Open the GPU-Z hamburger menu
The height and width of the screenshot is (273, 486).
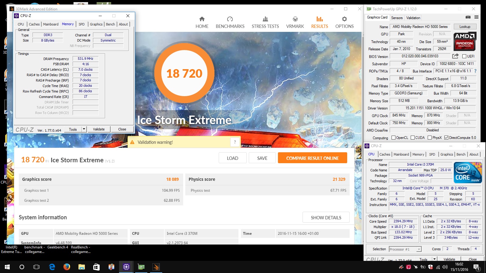point(476,17)
